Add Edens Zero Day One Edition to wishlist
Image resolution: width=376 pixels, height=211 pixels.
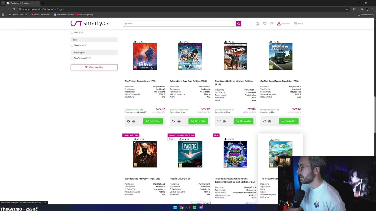pyautogui.click(x=174, y=121)
